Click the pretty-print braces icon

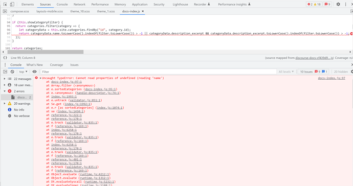pyautogui.click(x=5, y=58)
